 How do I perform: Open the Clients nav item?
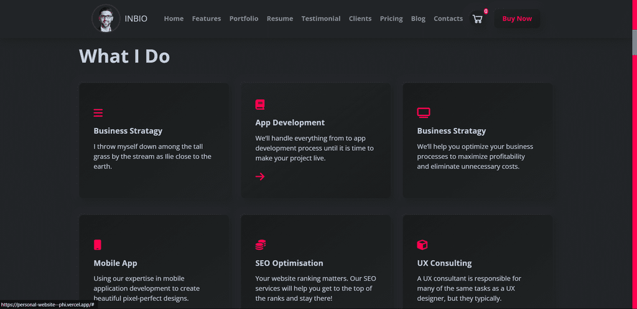tap(360, 19)
